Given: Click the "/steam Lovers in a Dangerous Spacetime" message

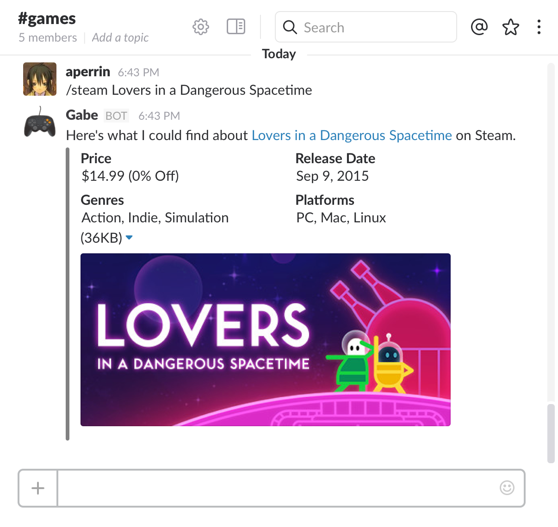Looking at the screenshot, I should click(x=189, y=90).
